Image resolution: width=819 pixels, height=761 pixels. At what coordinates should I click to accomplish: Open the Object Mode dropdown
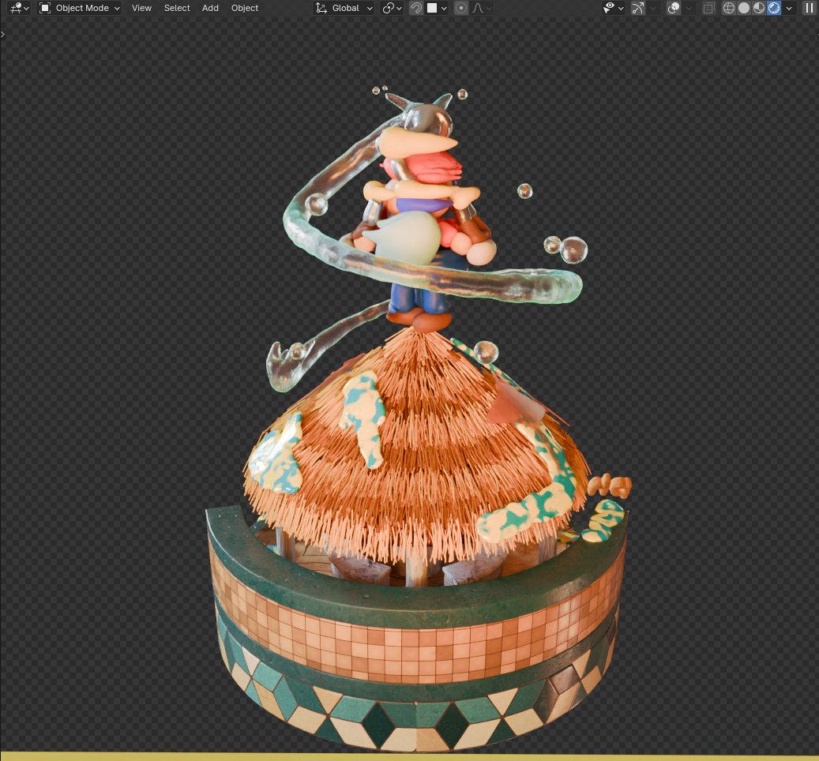[x=80, y=8]
